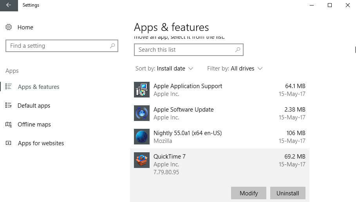Click the Nightly globe icon
This screenshot has width=356, height=202.
pos(142,137)
